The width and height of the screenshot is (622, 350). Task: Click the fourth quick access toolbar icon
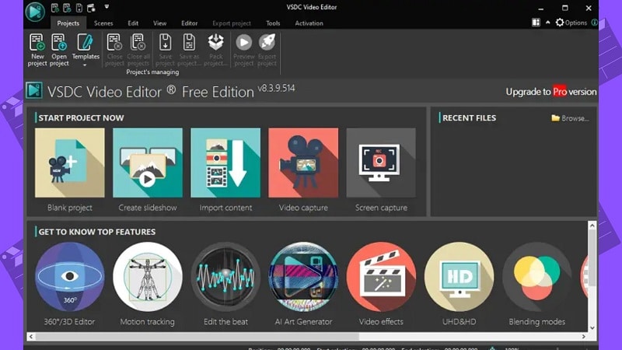(91, 8)
